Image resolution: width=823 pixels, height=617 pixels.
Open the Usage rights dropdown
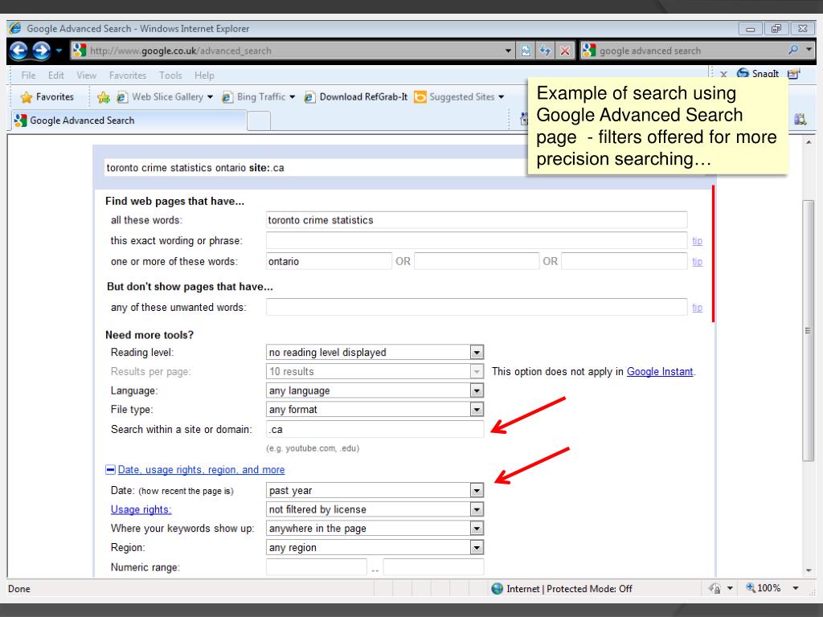tap(375, 509)
